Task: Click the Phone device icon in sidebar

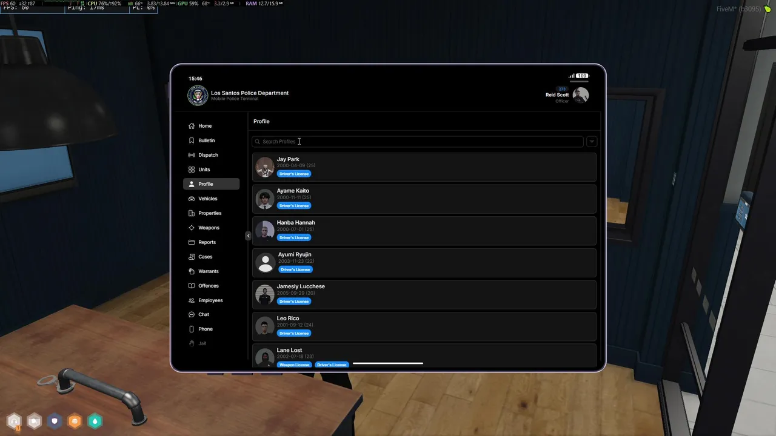Action: (192, 329)
